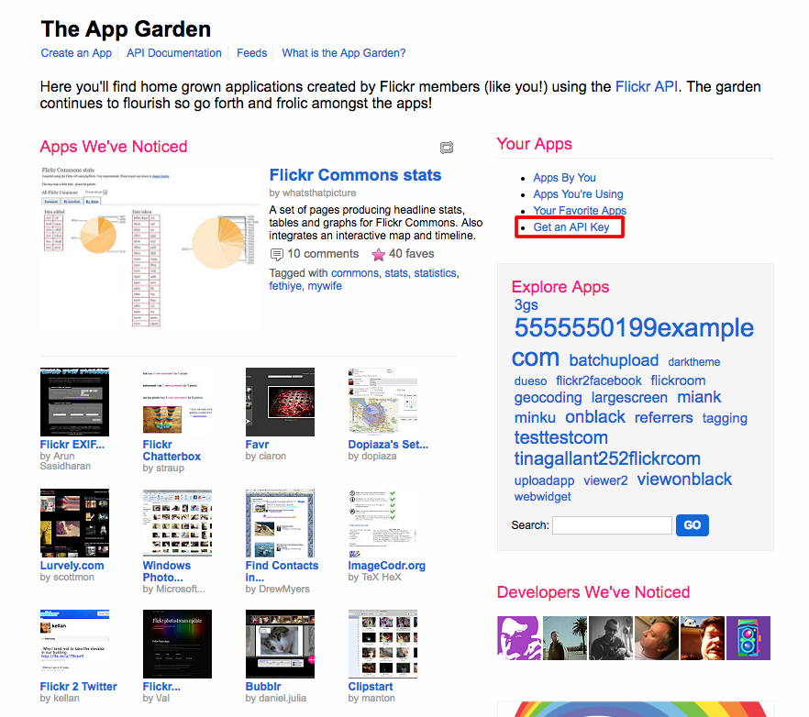Open the Flickr 2 Twitter title link

pos(79,687)
